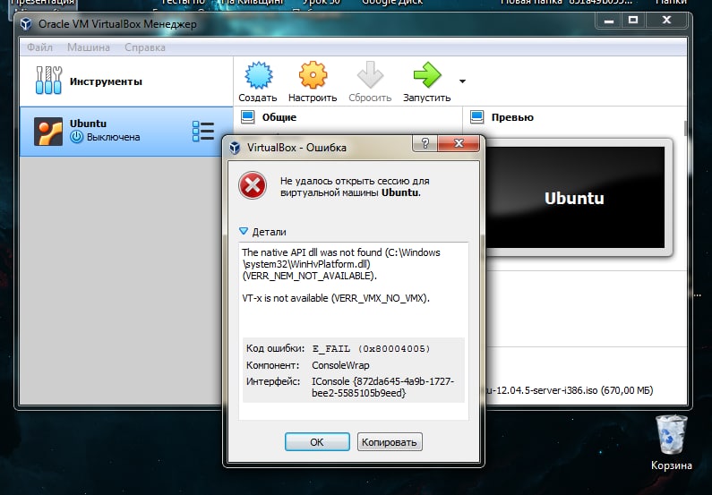Click the red error icon in dialog
The width and height of the screenshot is (712, 495).
(253, 185)
